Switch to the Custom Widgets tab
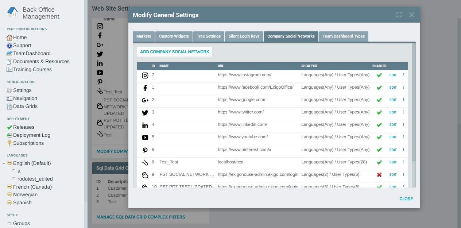This screenshot has width=461, height=228. [x=174, y=36]
